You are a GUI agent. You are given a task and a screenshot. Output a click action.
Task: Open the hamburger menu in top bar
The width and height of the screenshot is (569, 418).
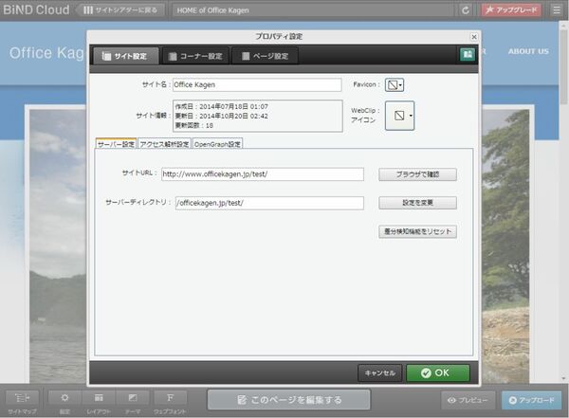tap(557, 10)
